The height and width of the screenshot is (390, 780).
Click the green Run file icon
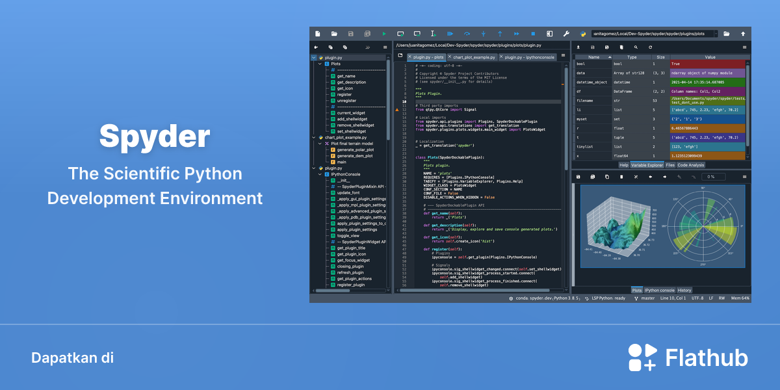click(x=384, y=33)
